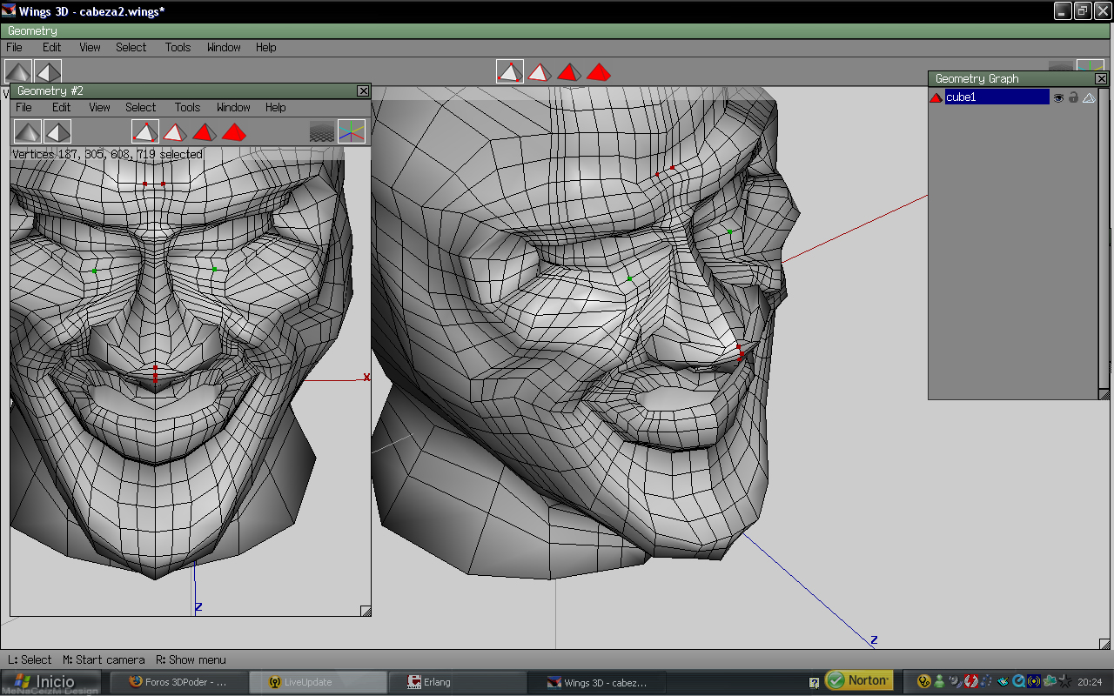
Task: Select face mode in Geometry #2 toolbar
Action: 204,131
